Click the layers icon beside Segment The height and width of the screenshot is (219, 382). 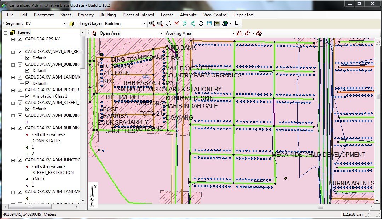pyautogui.click(x=71, y=24)
